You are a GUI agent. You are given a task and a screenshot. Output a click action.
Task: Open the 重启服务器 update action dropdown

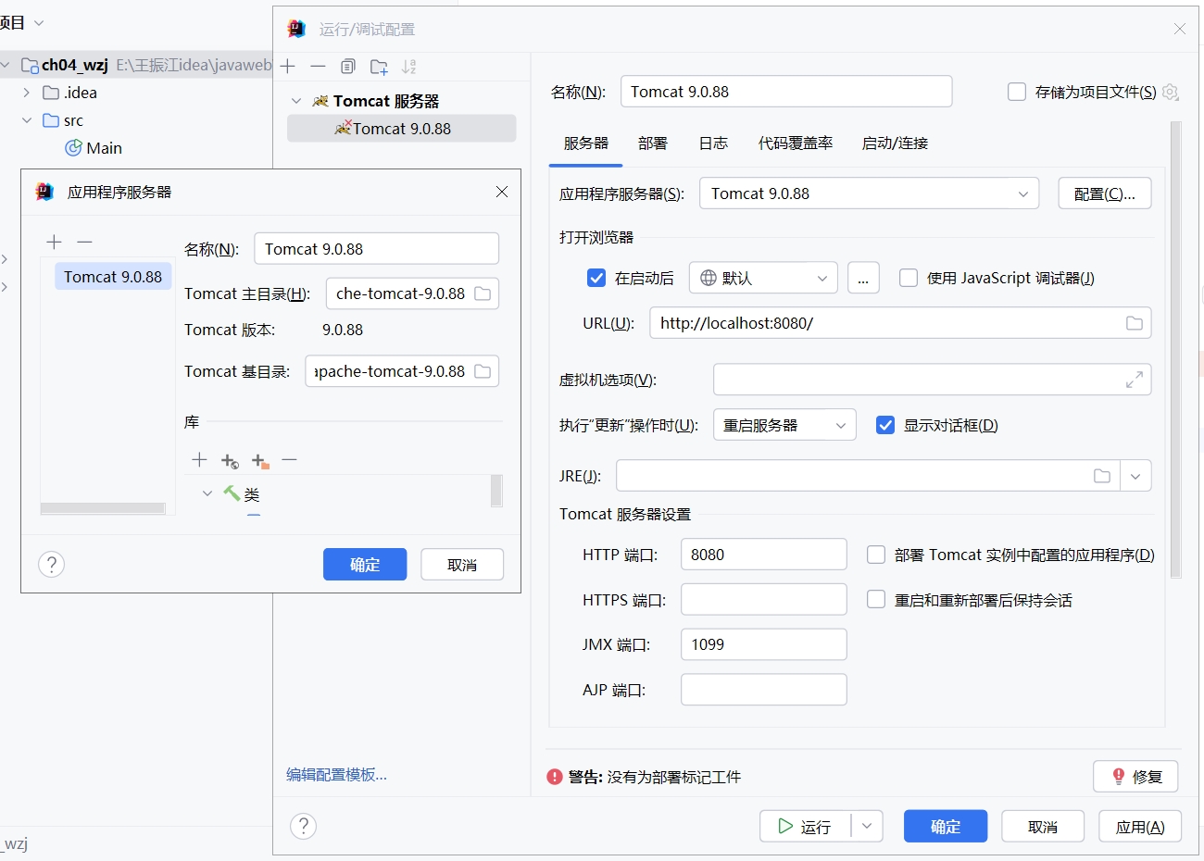click(784, 425)
